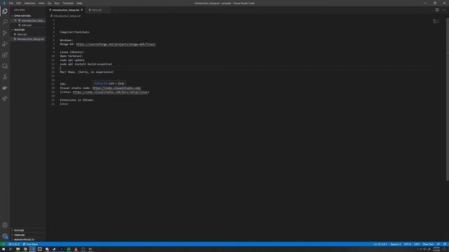Viewport: 449px width, 252px height.
Task: Open the Manage gear icon
Action: pyautogui.click(x=5, y=236)
